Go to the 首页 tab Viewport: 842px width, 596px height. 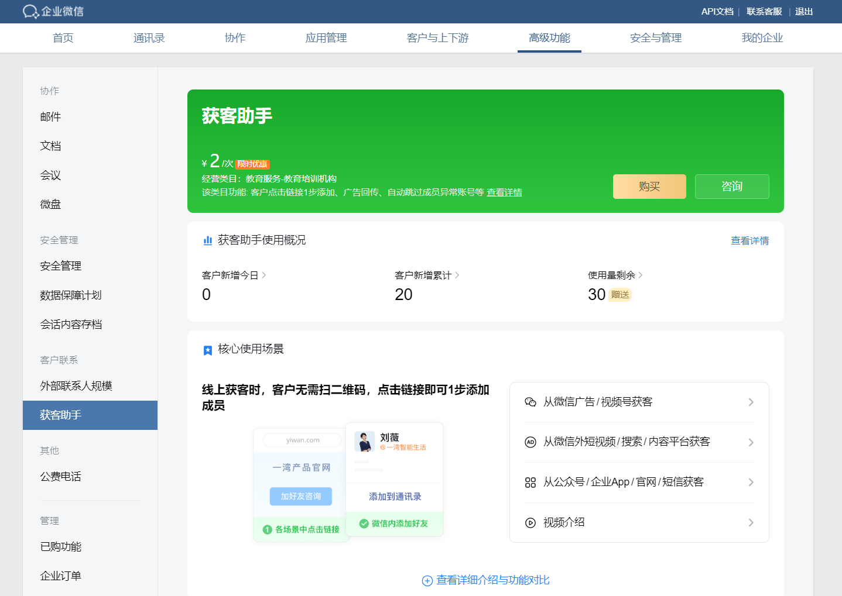pyautogui.click(x=63, y=38)
